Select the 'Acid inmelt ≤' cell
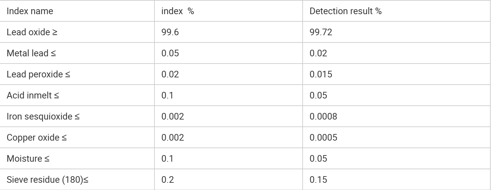491x190 pixels. [33, 95]
